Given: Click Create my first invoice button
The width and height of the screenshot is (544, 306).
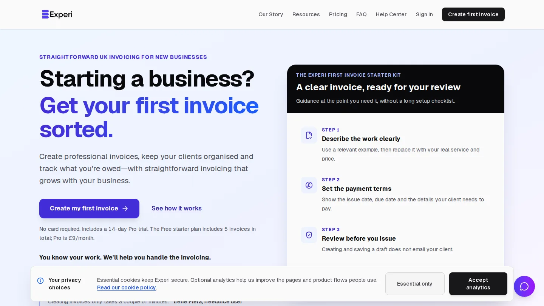Looking at the screenshot, I should pyautogui.click(x=89, y=209).
